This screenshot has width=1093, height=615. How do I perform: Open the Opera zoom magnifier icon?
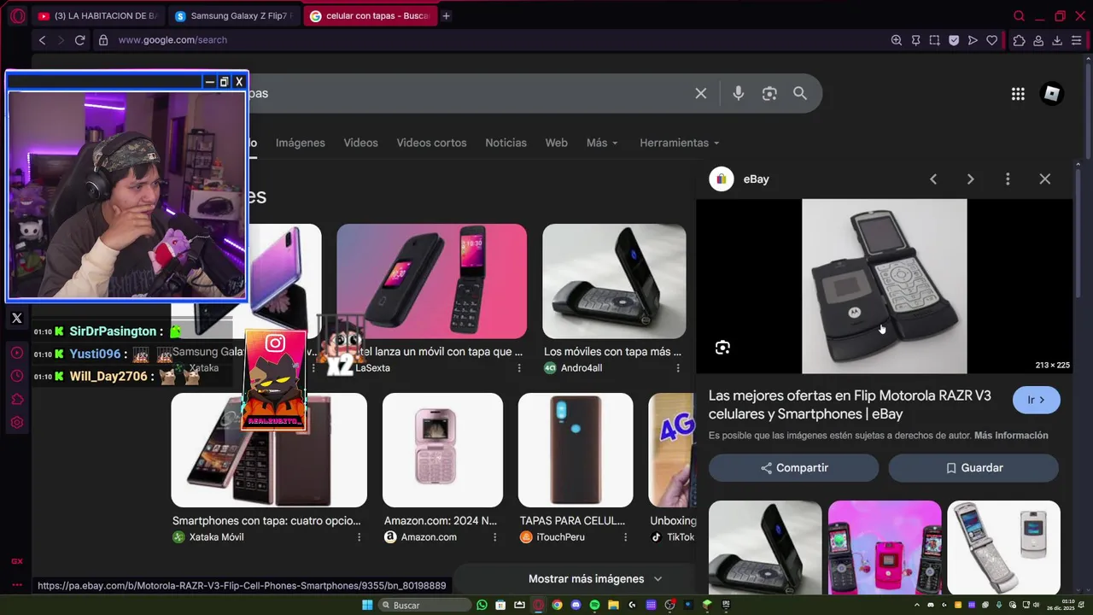[x=897, y=40]
